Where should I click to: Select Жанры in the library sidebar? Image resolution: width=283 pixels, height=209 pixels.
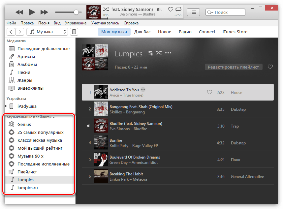tap(40, 80)
